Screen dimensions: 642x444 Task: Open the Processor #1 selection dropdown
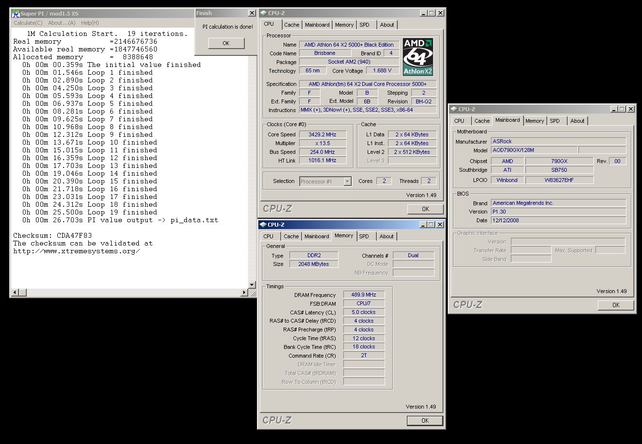(347, 181)
